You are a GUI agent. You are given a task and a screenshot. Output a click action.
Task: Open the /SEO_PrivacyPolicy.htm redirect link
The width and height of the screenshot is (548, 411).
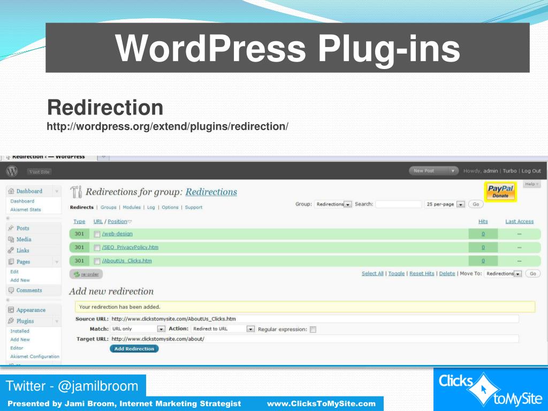click(130, 247)
